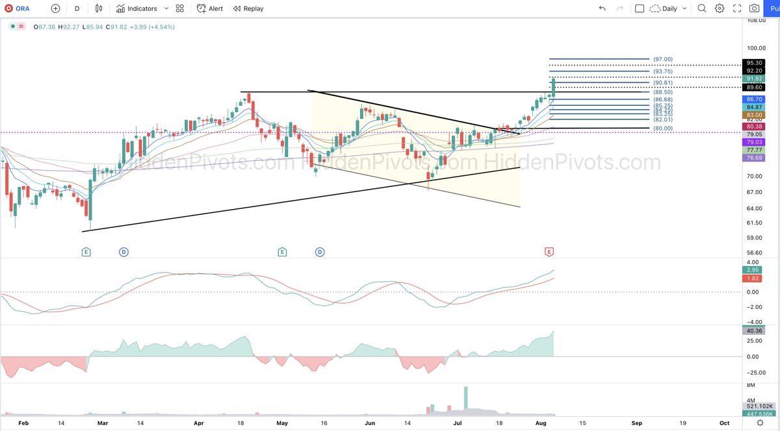The height and width of the screenshot is (431, 780).
Task: Click the red E earnings marker near August
Action: click(548, 251)
